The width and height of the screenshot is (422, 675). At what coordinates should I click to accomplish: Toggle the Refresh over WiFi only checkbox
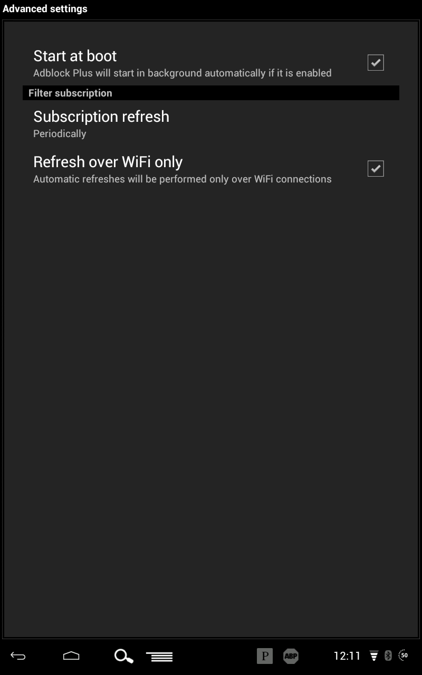376,169
